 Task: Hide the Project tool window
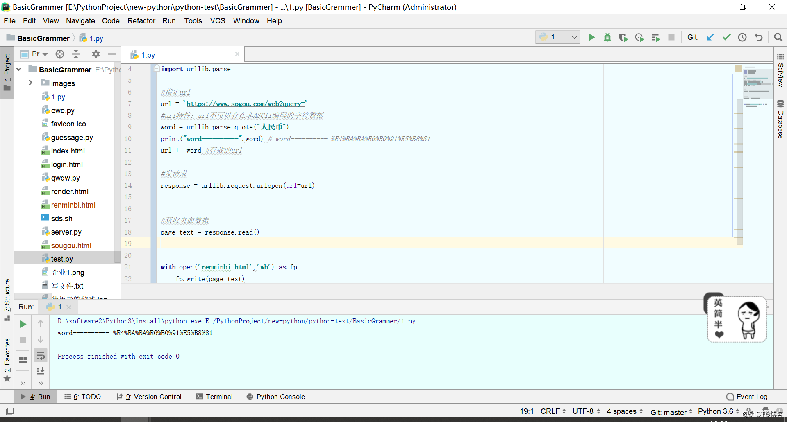point(112,54)
